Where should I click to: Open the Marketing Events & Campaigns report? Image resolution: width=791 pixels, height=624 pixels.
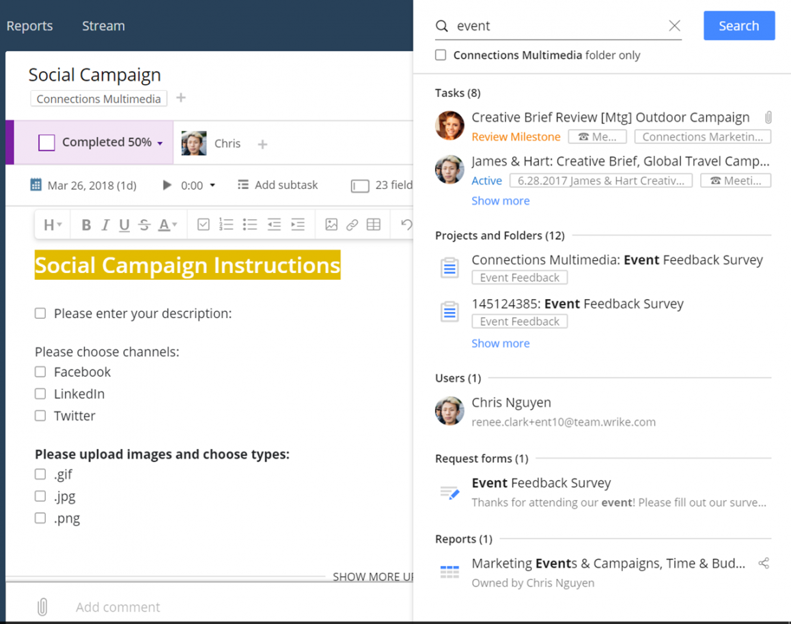(609, 563)
